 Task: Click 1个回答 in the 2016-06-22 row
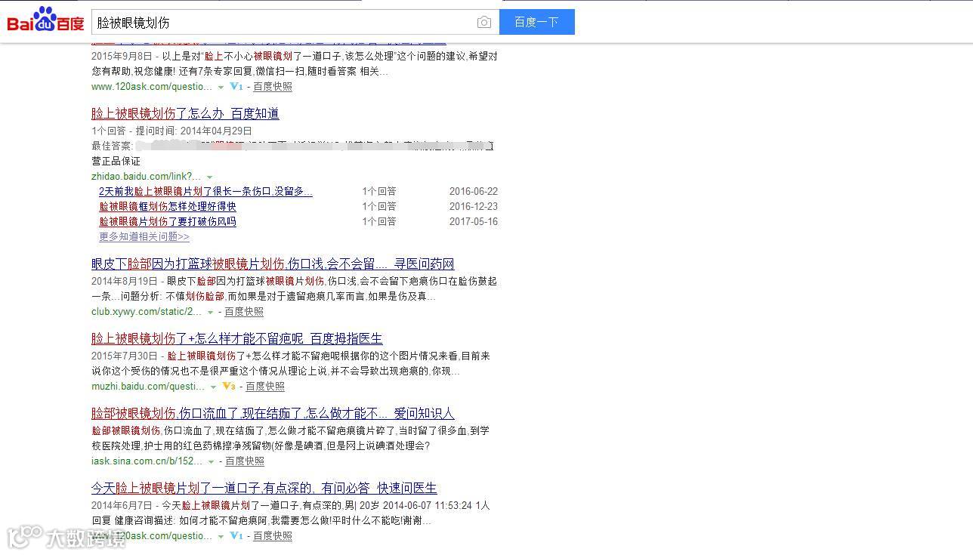point(379,191)
